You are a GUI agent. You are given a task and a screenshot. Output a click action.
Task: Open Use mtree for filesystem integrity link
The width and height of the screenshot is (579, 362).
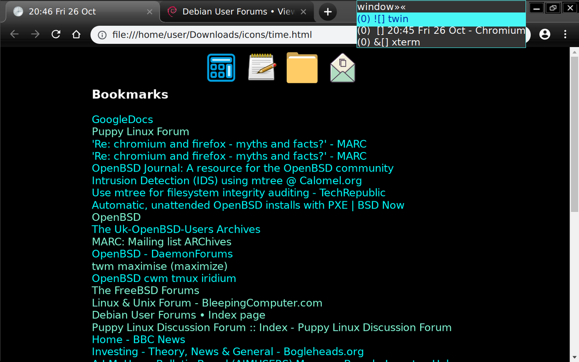click(239, 193)
